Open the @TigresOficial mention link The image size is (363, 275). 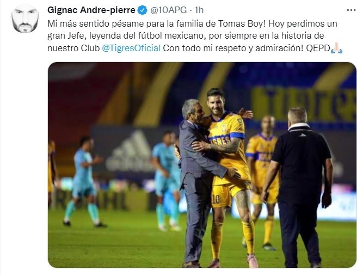[131, 48]
